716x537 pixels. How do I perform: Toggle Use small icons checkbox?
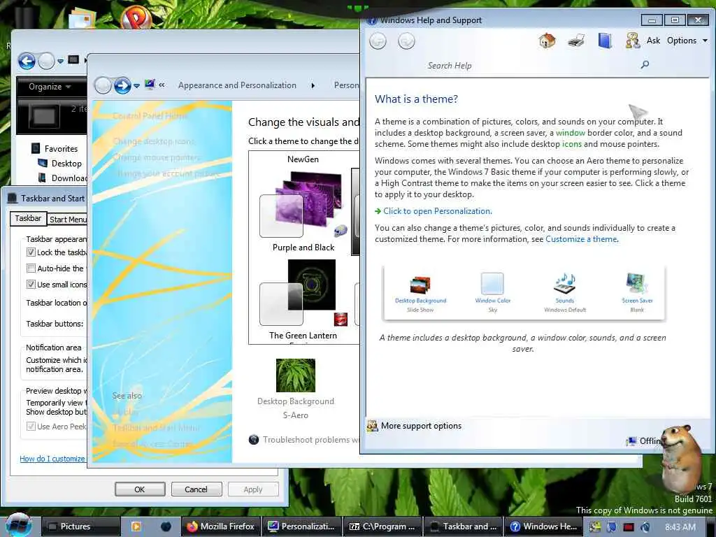(31, 284)
